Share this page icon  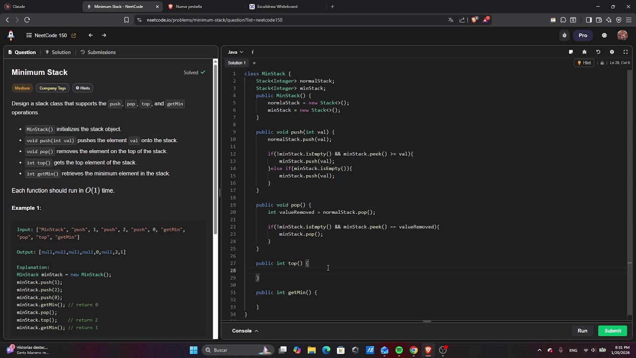pos(462,20)
